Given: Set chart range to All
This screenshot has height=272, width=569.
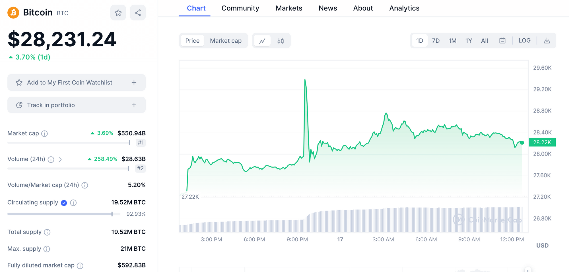Looking at the screenshot, I should [485, 41].
